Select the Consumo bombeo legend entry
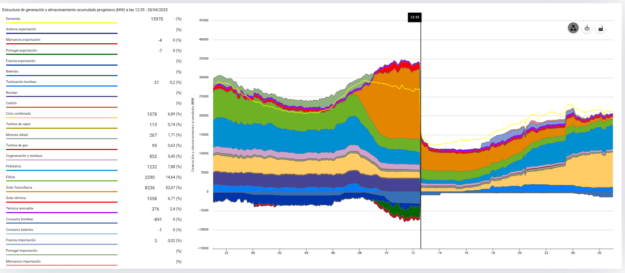 20,219
